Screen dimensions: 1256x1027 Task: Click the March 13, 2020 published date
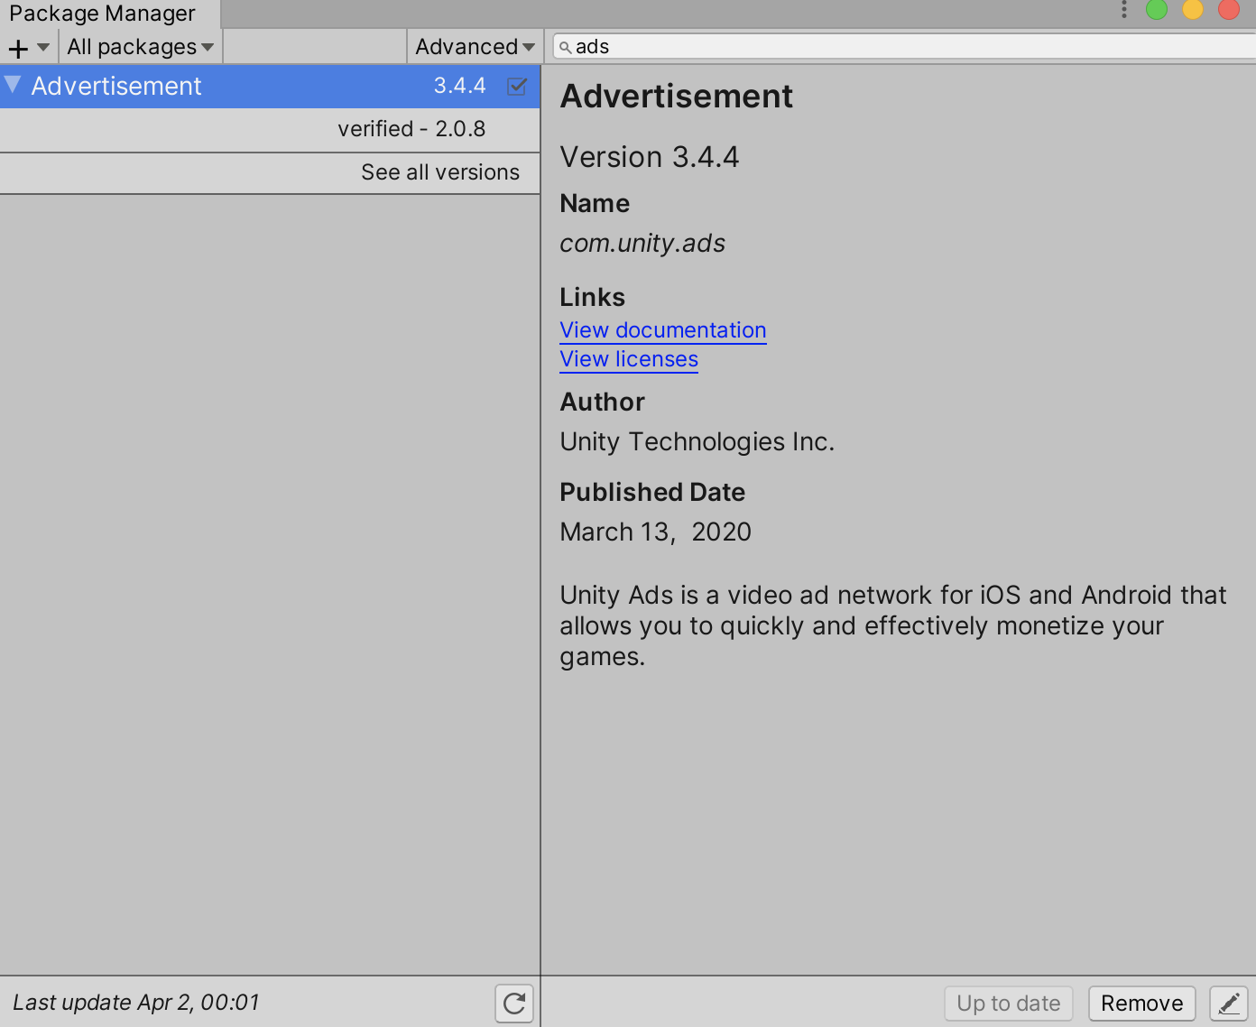pyautogui.click(x=656, y=532)
